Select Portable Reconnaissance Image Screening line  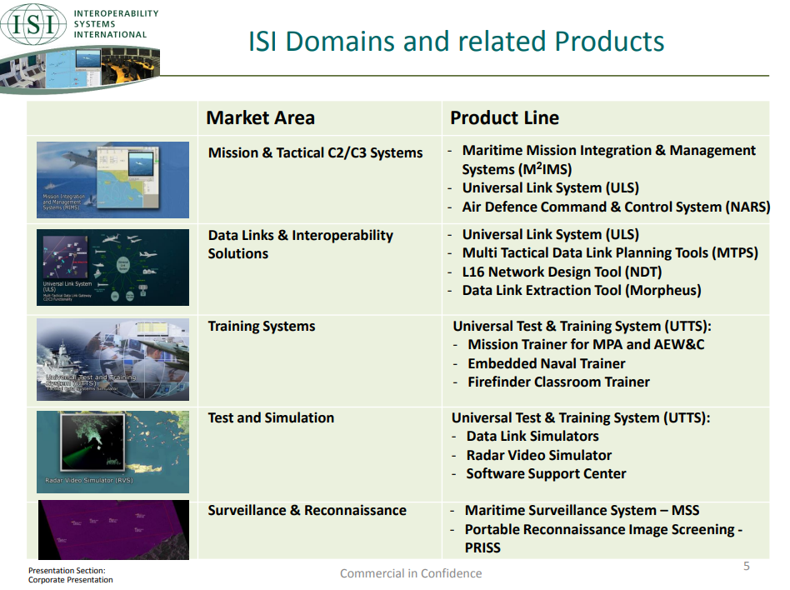603,529
